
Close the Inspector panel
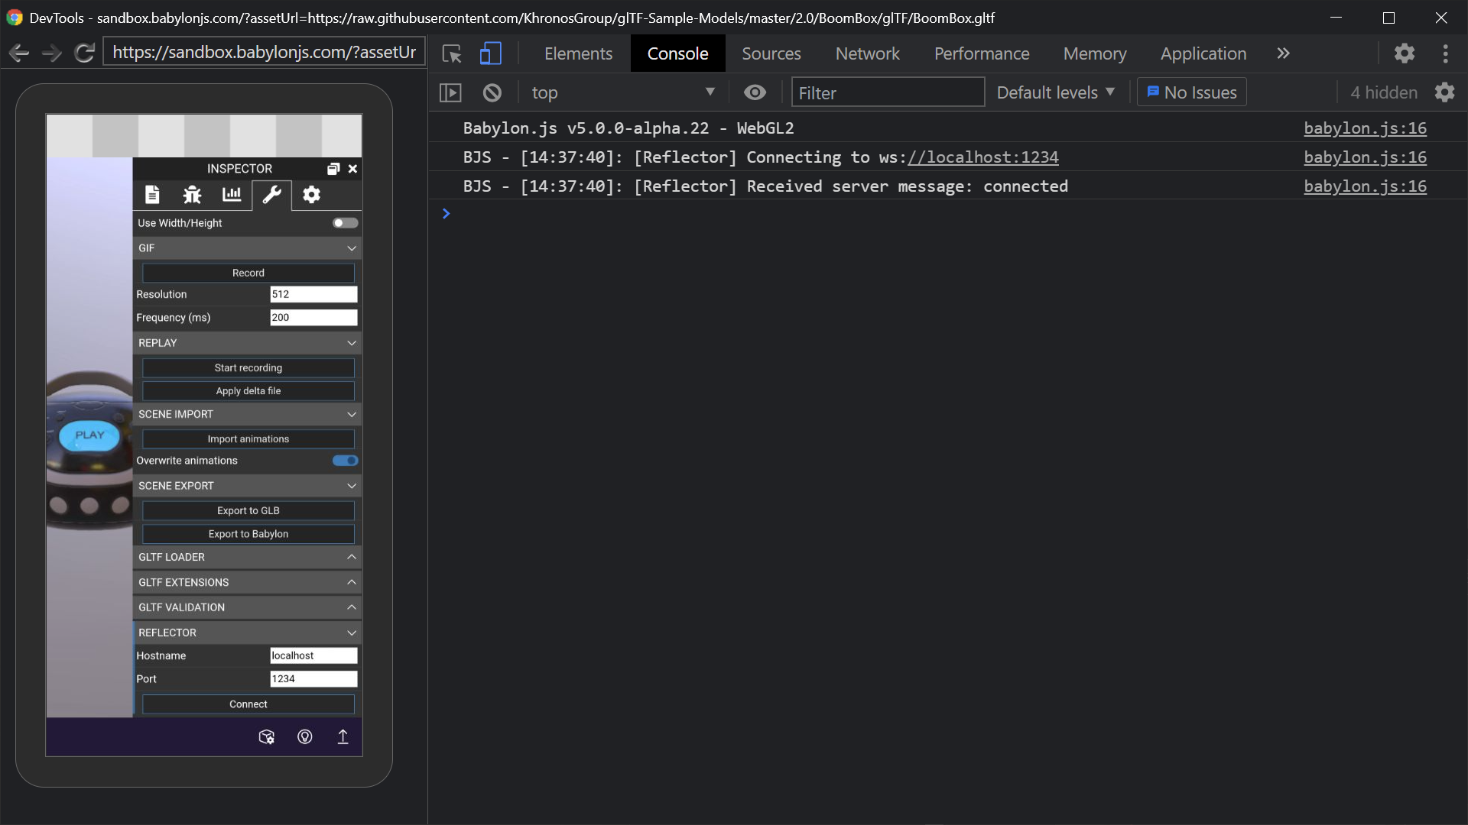[352, 169]
